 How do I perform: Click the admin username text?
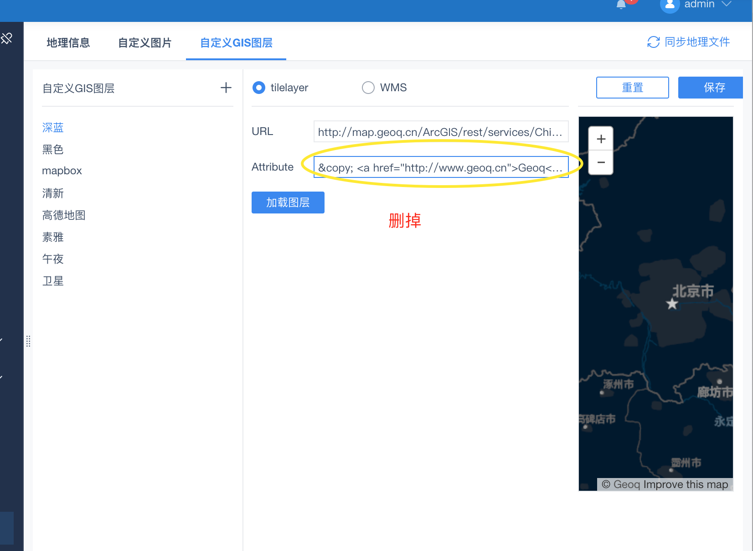point(699,4)
